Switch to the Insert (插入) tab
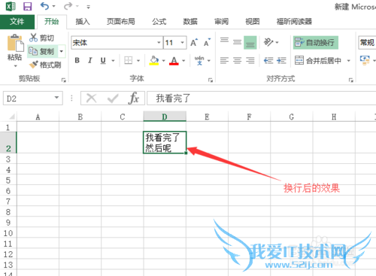Screen dimensions: 376x276 tap(83, 22)
